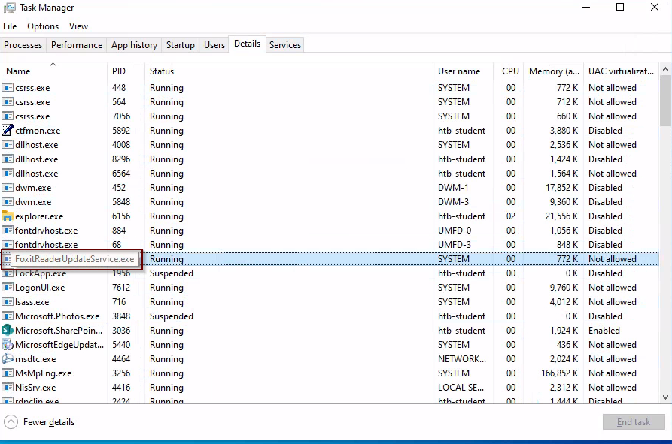
Task: Open the Options menu
Action: coord(43,26)
